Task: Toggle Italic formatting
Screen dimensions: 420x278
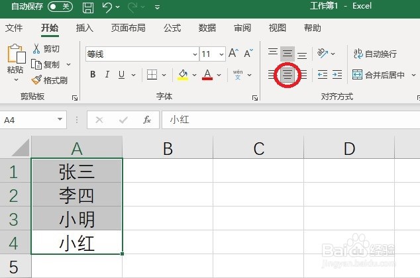Action: (x=107, y=74)
